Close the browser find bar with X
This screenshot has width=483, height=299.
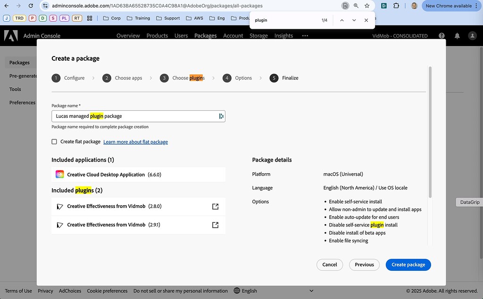366,20
